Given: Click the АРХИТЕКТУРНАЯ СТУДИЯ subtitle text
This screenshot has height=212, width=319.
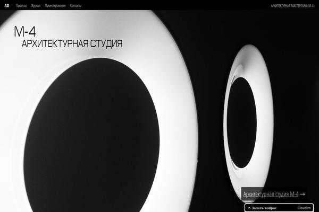Looking at the screenshot, I should point(72,43).
